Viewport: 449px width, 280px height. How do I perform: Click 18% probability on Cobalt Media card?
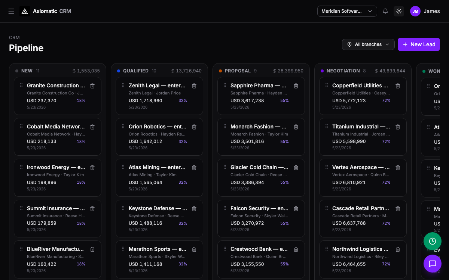click(x=81, y=141)
